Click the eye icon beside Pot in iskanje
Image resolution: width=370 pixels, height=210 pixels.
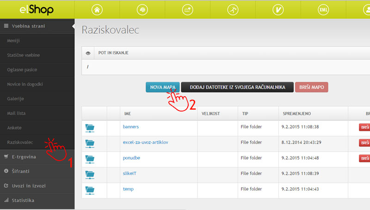pyautogui.click(x=88, y=53)
